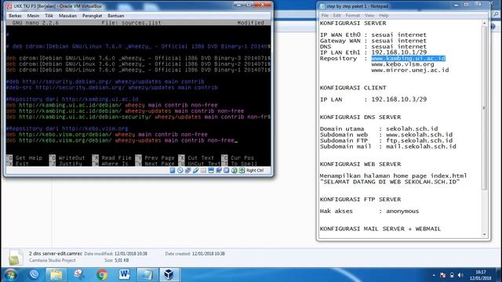
Task: Open the File menu in Notepad
Action: 325,16
